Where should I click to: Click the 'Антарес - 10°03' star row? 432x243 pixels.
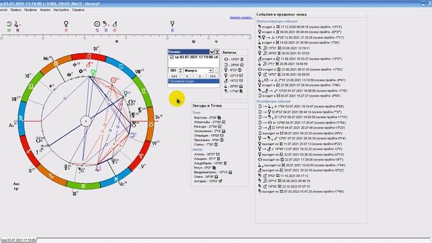point(208,182)
